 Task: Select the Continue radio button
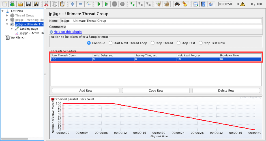click(x=89, y=43)
